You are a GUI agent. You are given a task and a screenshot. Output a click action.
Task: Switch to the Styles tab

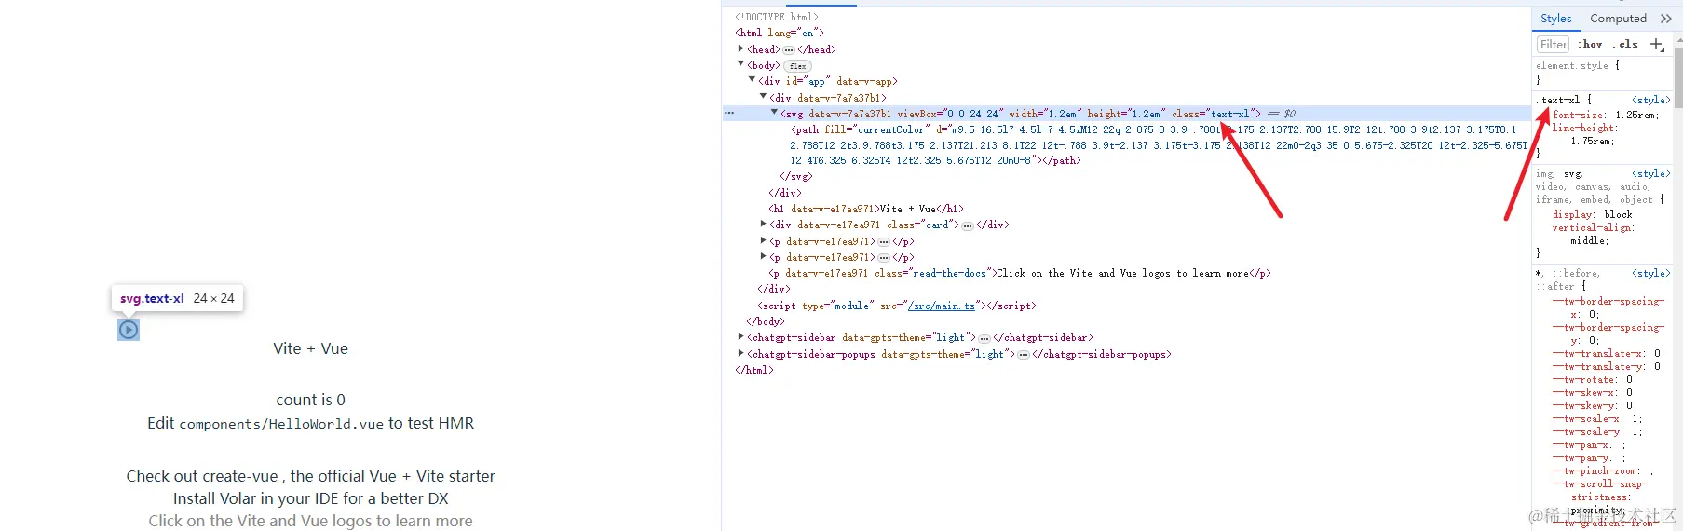[x=1555, y=19]
